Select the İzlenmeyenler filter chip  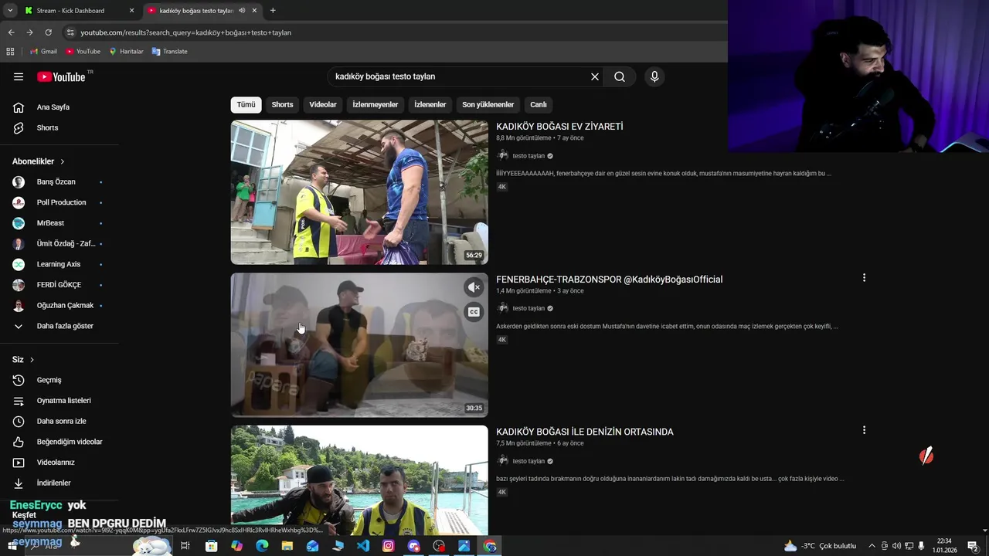tap(376, 104)
